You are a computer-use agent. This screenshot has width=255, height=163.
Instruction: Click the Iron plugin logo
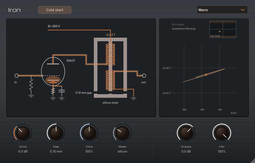15,10
